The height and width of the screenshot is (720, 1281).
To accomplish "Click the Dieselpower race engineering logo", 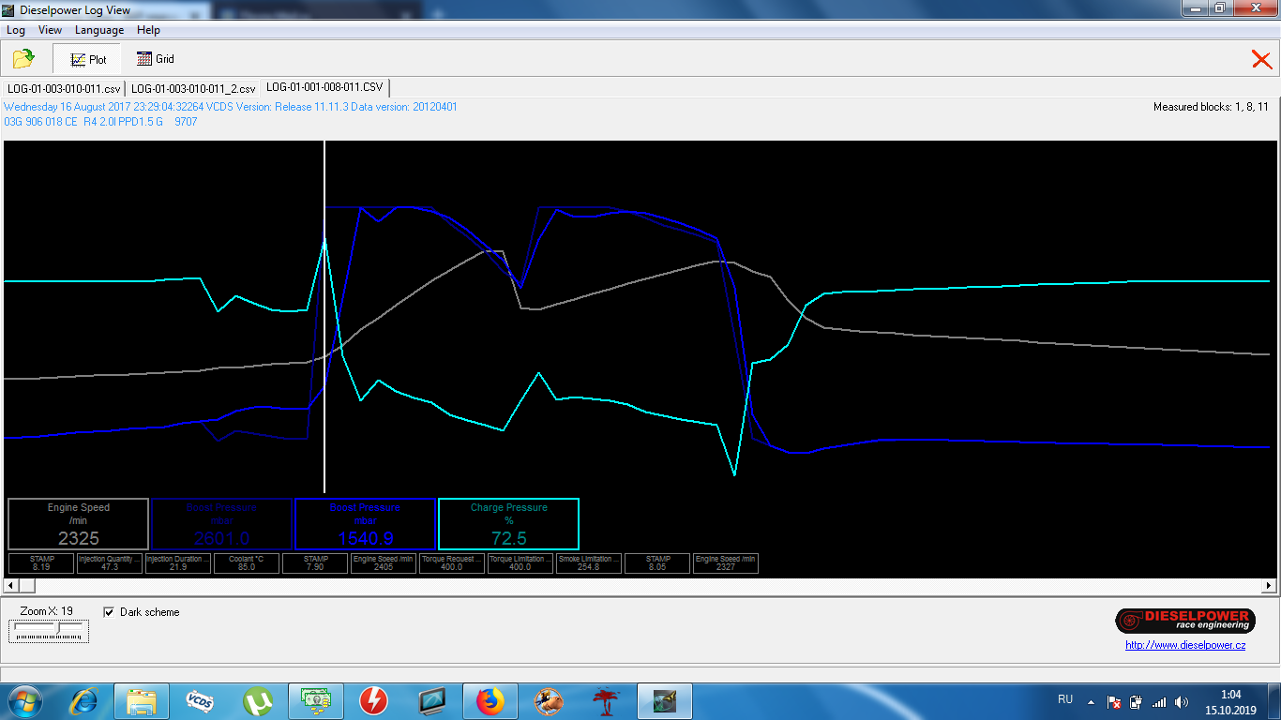I will click(1184, 621).
